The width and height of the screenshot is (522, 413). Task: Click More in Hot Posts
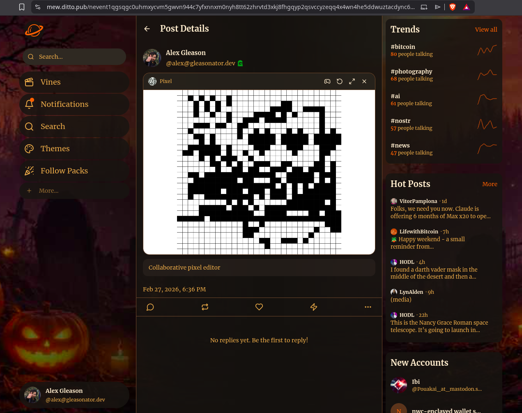tap(490, 184)
